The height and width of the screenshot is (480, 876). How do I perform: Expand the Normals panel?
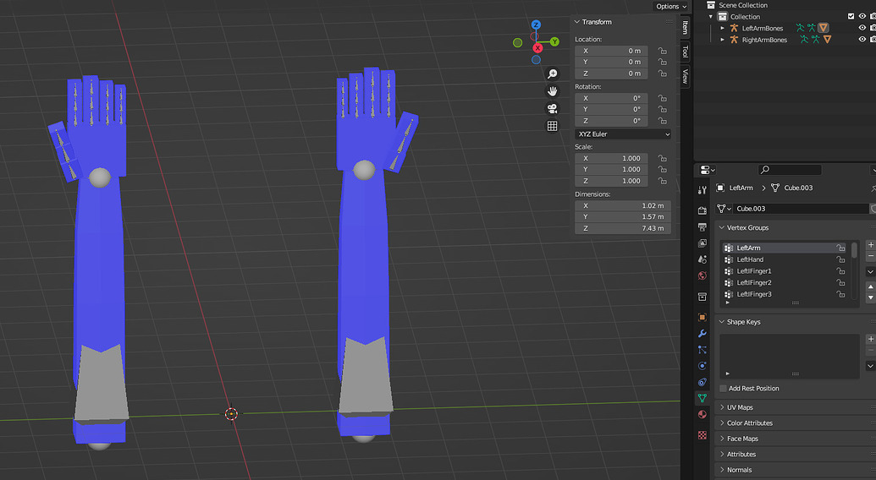click(722, 470)
